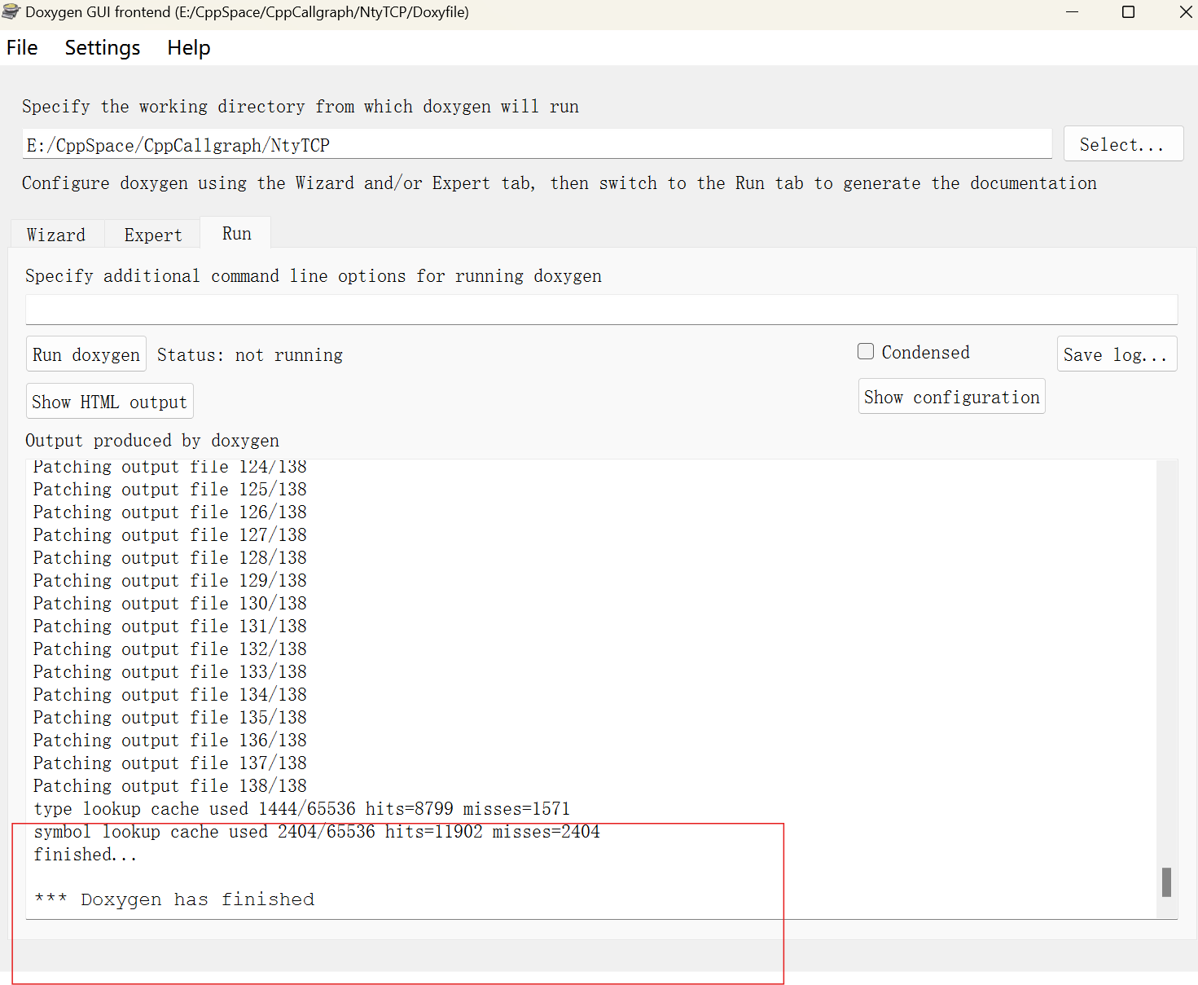
Task: Click 'Patching output file 138/138' line
Action: tap(170, 785)
